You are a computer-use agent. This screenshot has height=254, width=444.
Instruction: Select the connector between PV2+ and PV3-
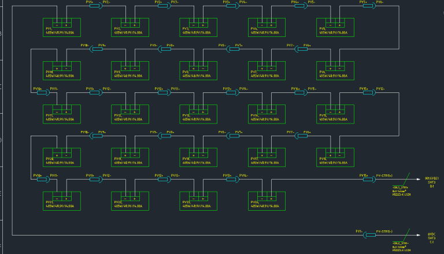[165, 6]
